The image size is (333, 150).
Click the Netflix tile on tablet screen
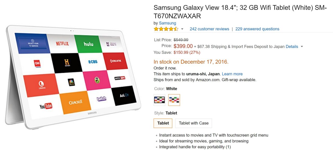coord(62,43)
